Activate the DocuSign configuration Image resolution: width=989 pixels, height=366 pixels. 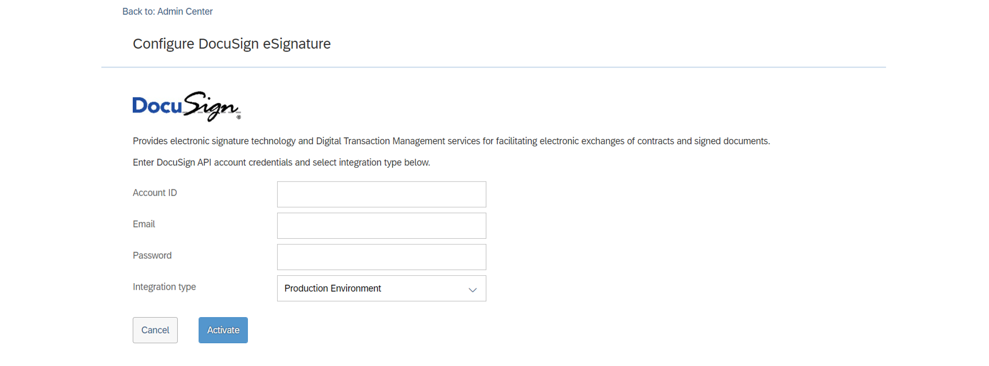223,330
